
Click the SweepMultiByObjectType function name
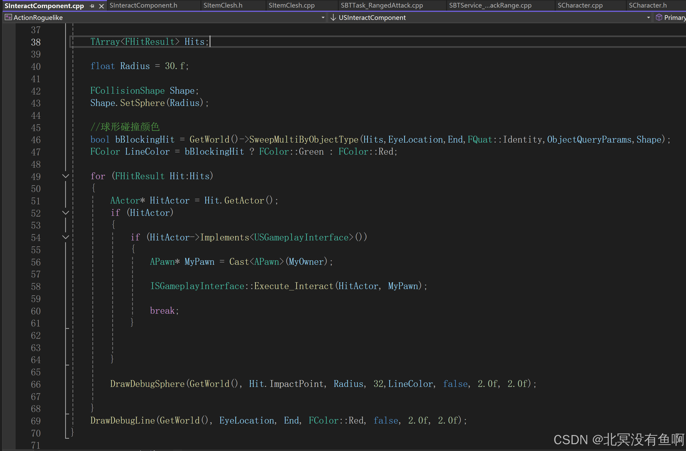click(x=303, y=139)
